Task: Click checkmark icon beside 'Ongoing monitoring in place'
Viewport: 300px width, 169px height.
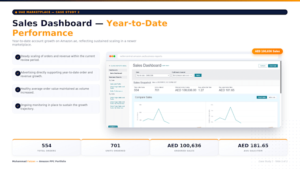Action: click(18, 106)
